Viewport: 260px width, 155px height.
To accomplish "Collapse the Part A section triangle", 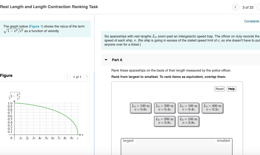I will (x=106, y=60).
